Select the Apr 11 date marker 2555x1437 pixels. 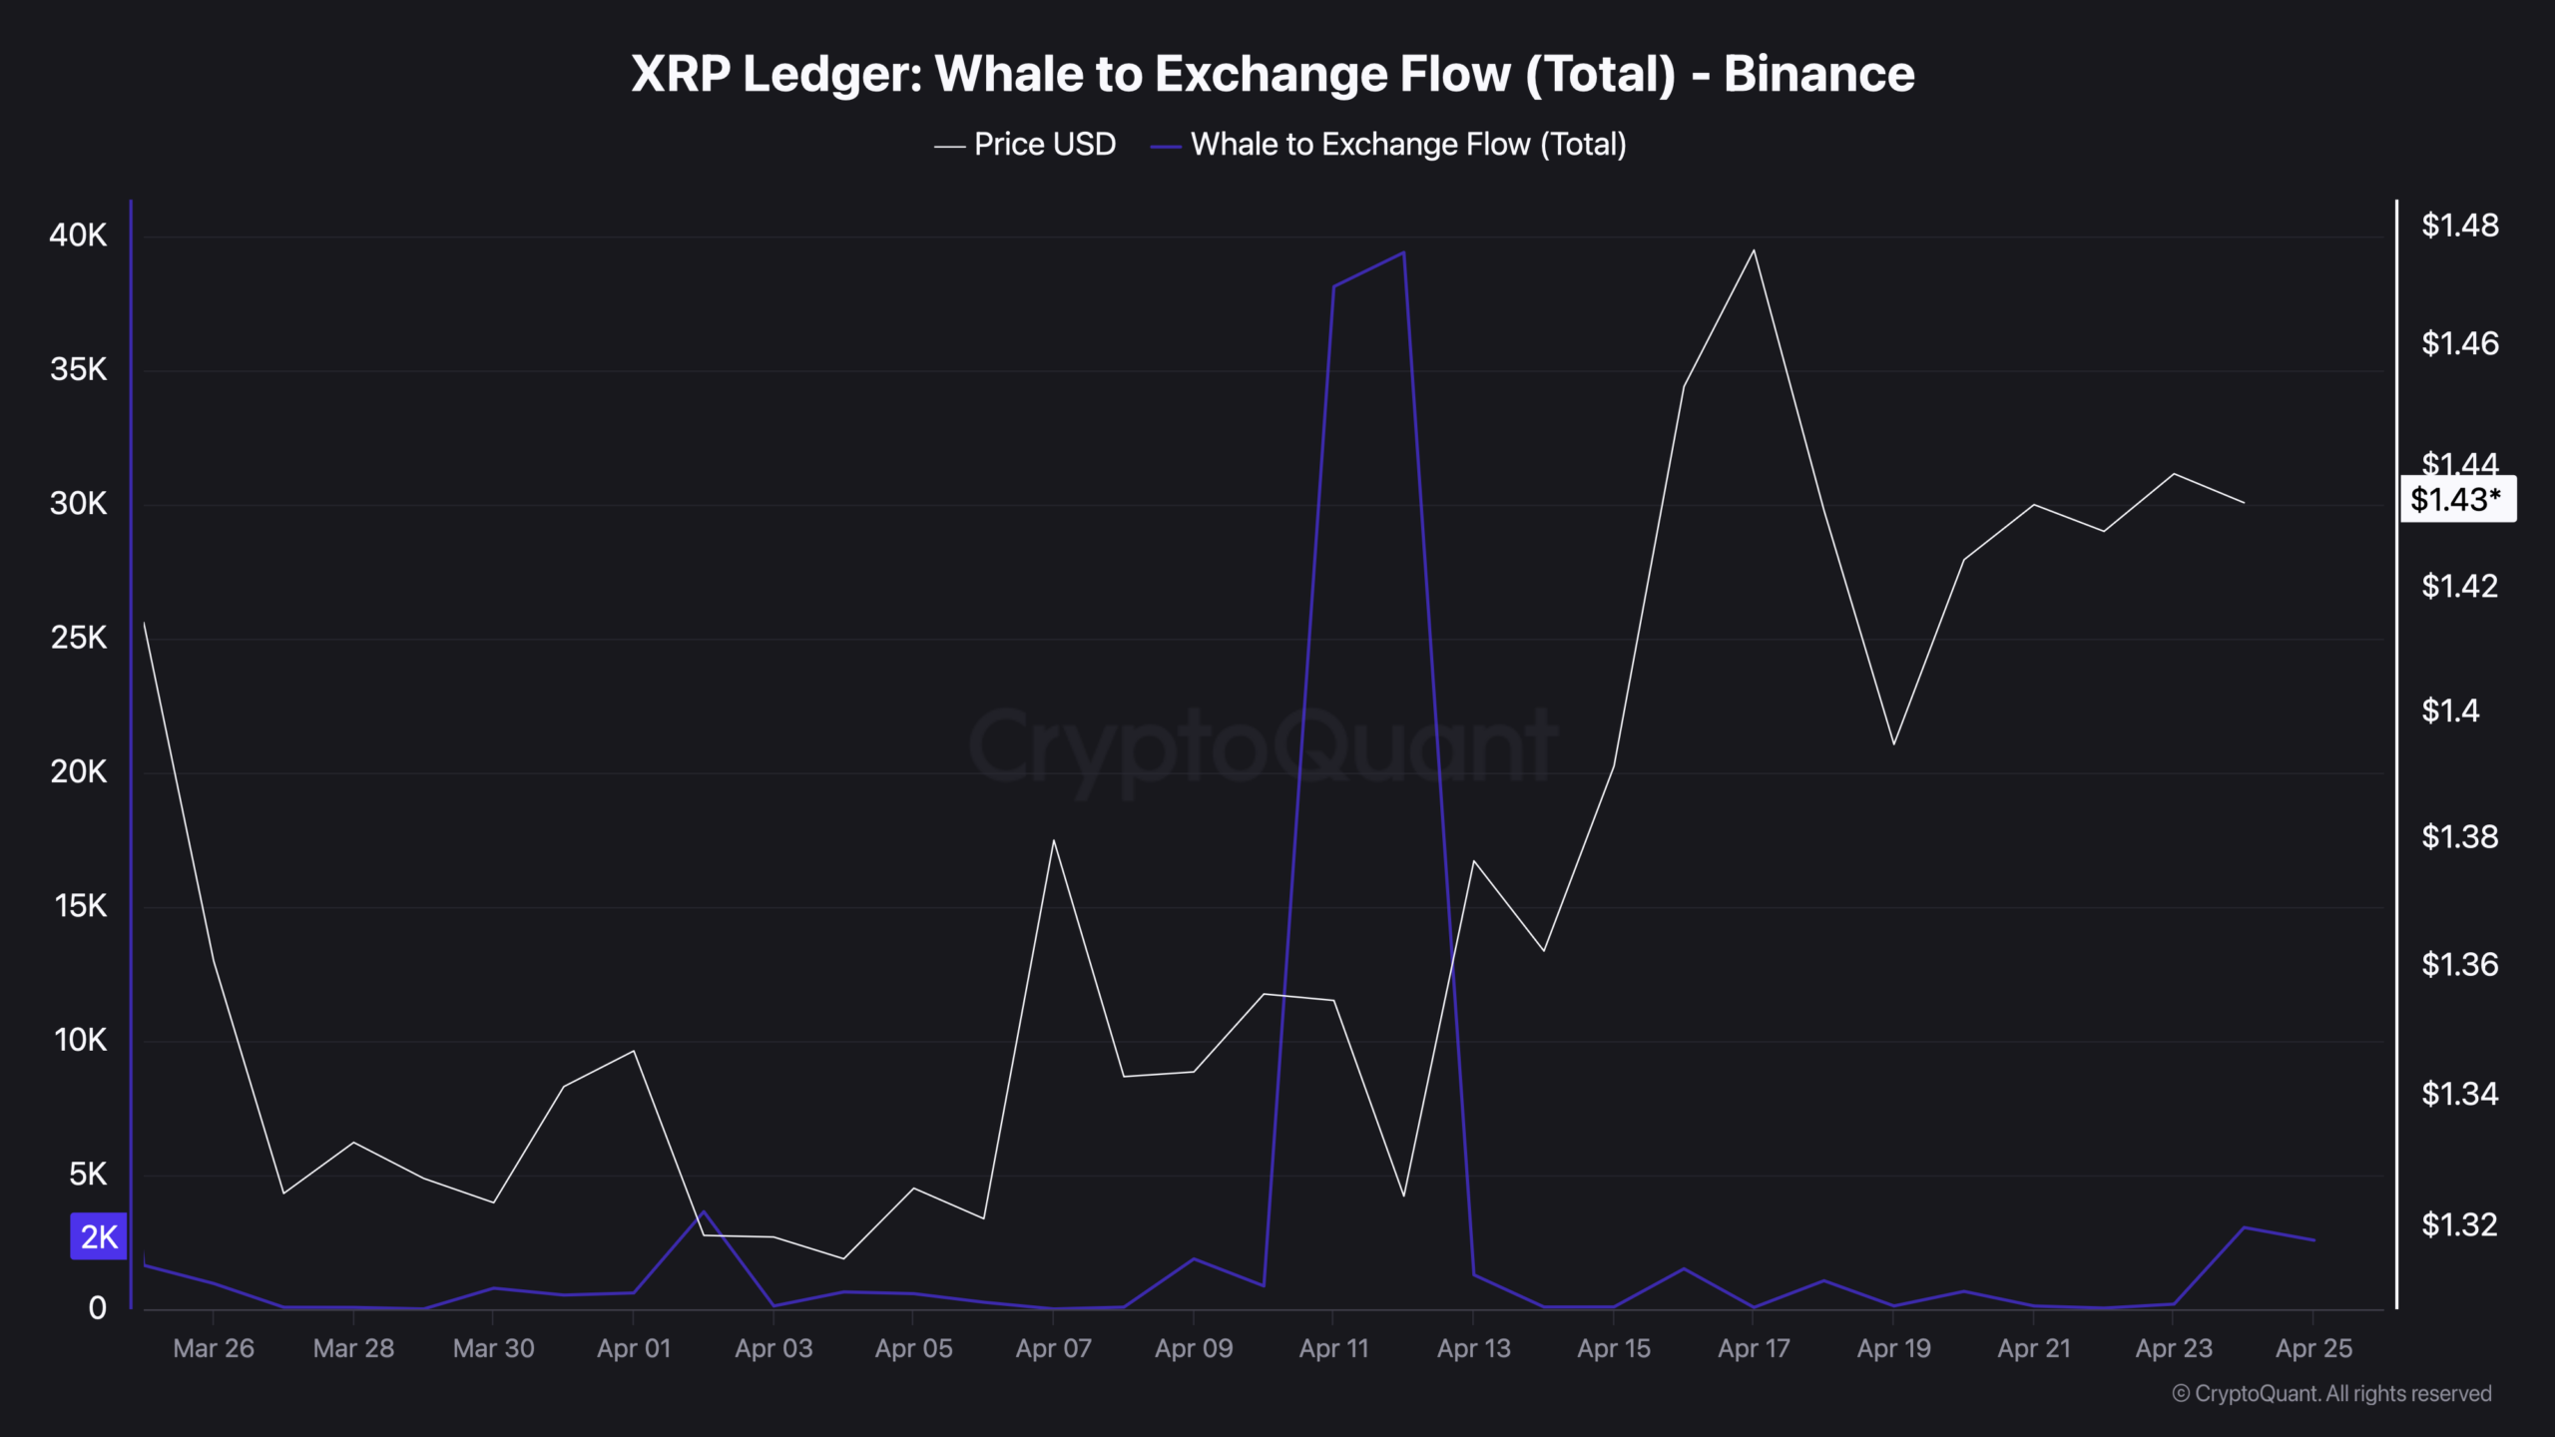click(x=1333, y=1348)
